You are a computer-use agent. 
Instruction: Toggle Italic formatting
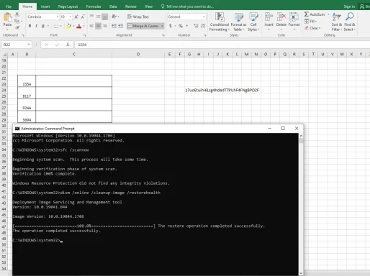(36, 26)
